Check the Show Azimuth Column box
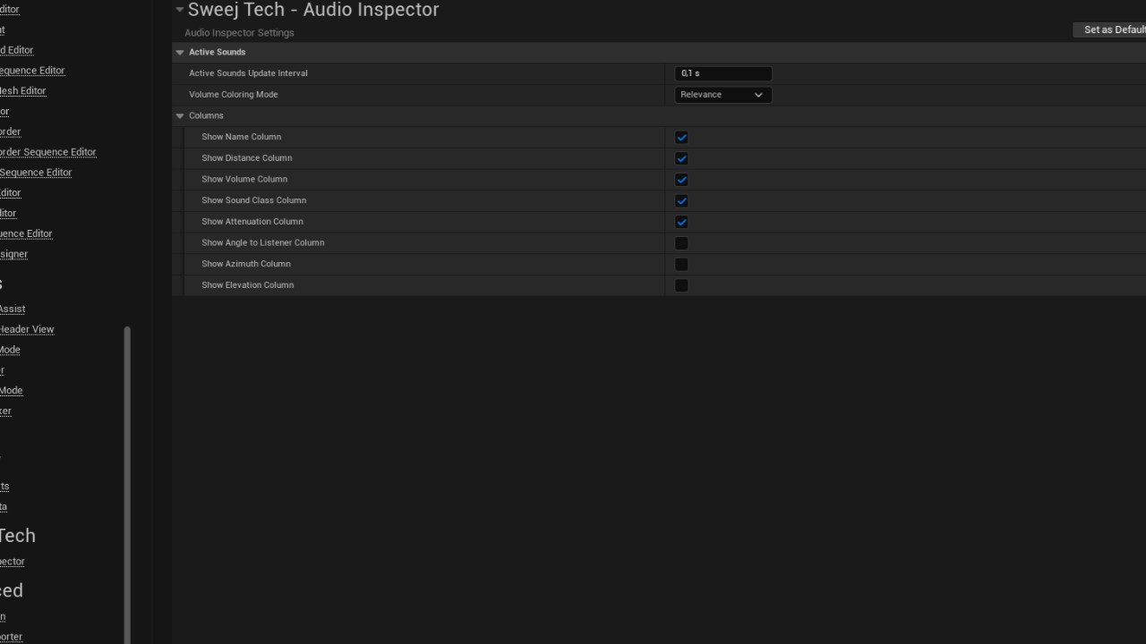This screenshot has width=1146, height=644. click(x=681, y=264)
